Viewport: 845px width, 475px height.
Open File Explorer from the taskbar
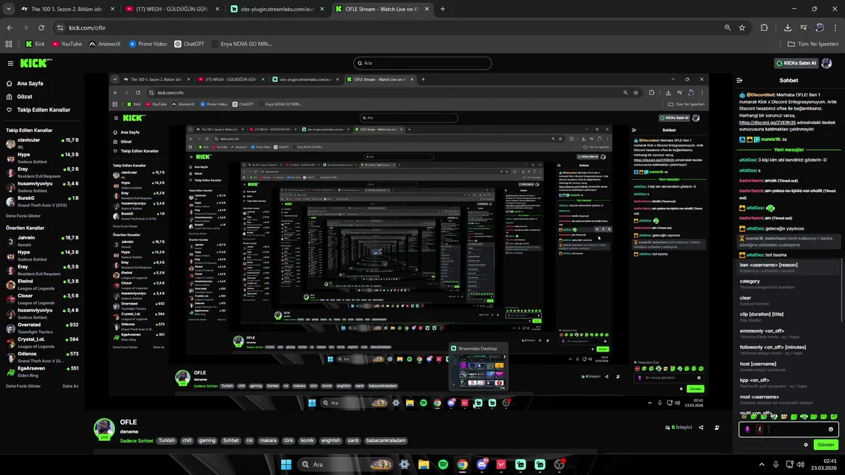click(x=423, y=464)
